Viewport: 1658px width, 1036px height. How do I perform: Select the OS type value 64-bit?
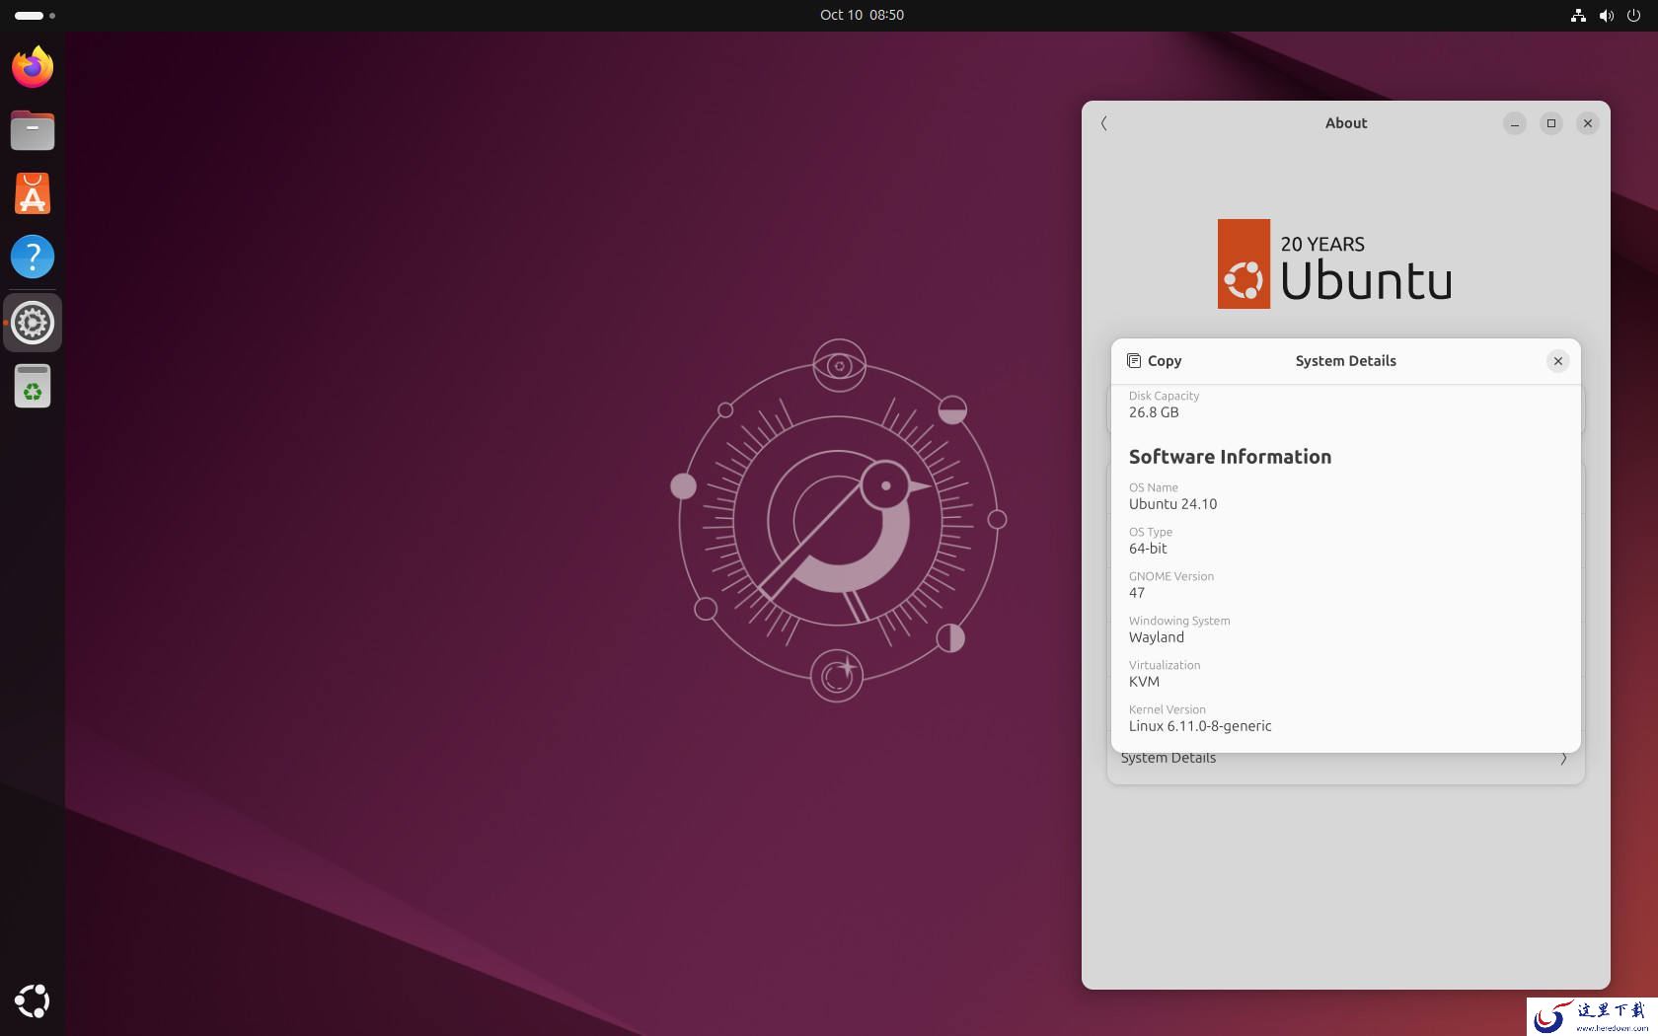tap(1148, 549)
